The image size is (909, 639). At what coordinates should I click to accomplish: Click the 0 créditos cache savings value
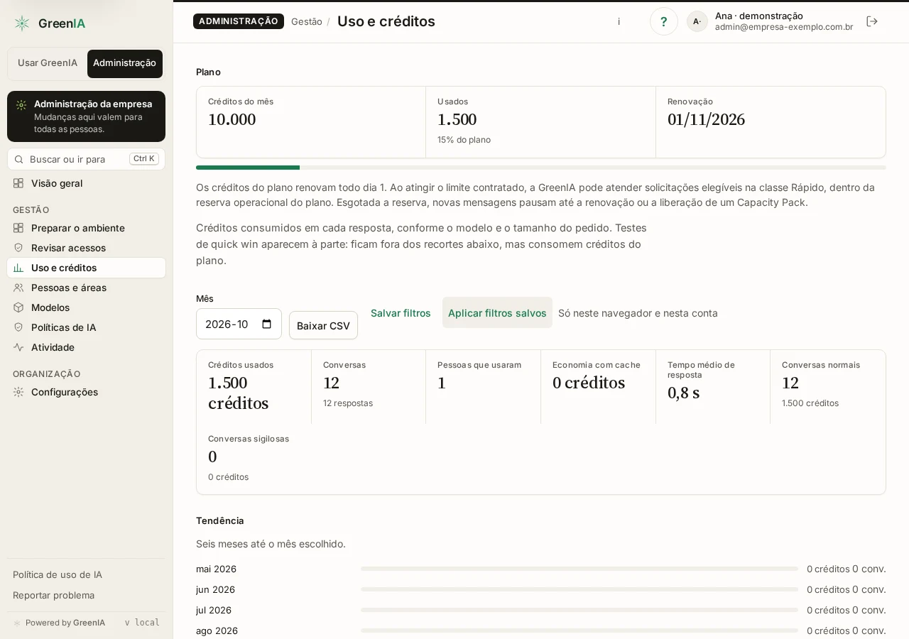pyautogui.click(x=589, y=383)
